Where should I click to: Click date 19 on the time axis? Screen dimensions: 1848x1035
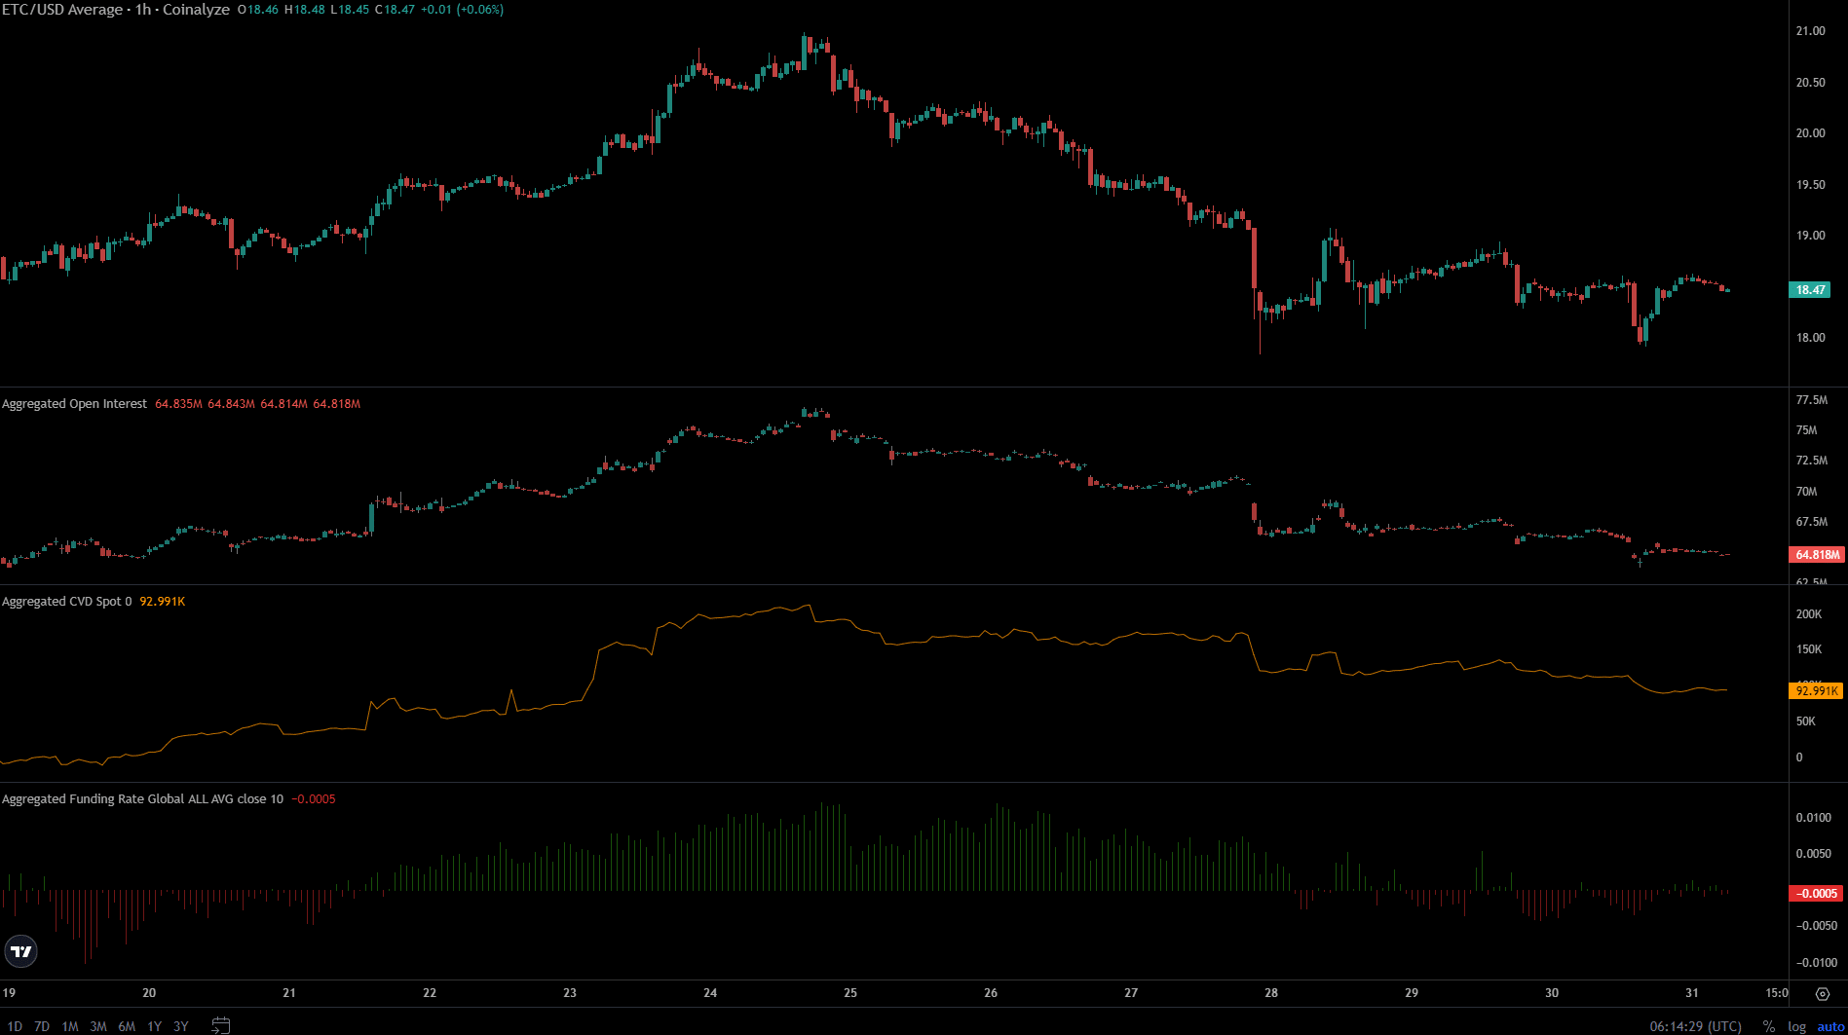9,993
